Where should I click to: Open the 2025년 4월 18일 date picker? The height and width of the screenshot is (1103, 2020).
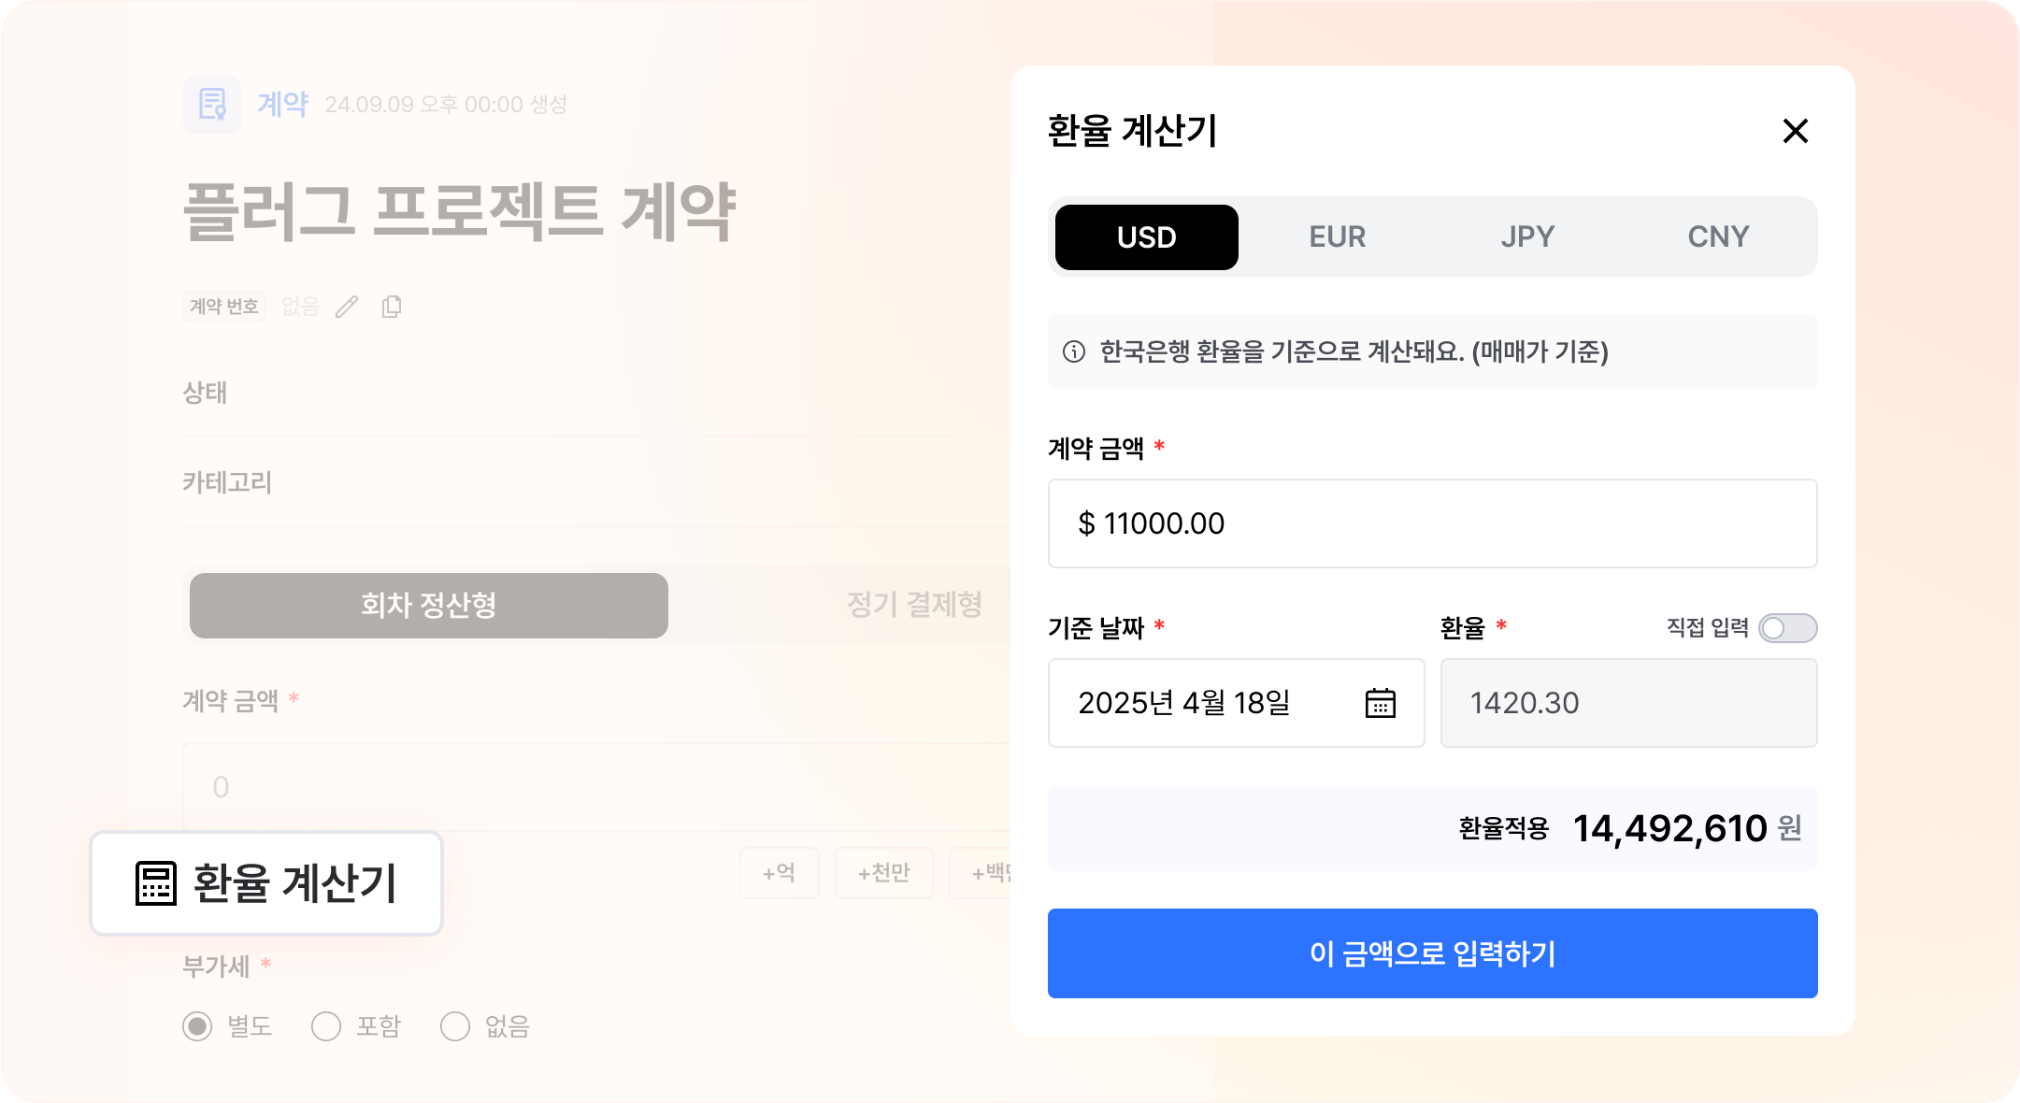point(1206,703)
